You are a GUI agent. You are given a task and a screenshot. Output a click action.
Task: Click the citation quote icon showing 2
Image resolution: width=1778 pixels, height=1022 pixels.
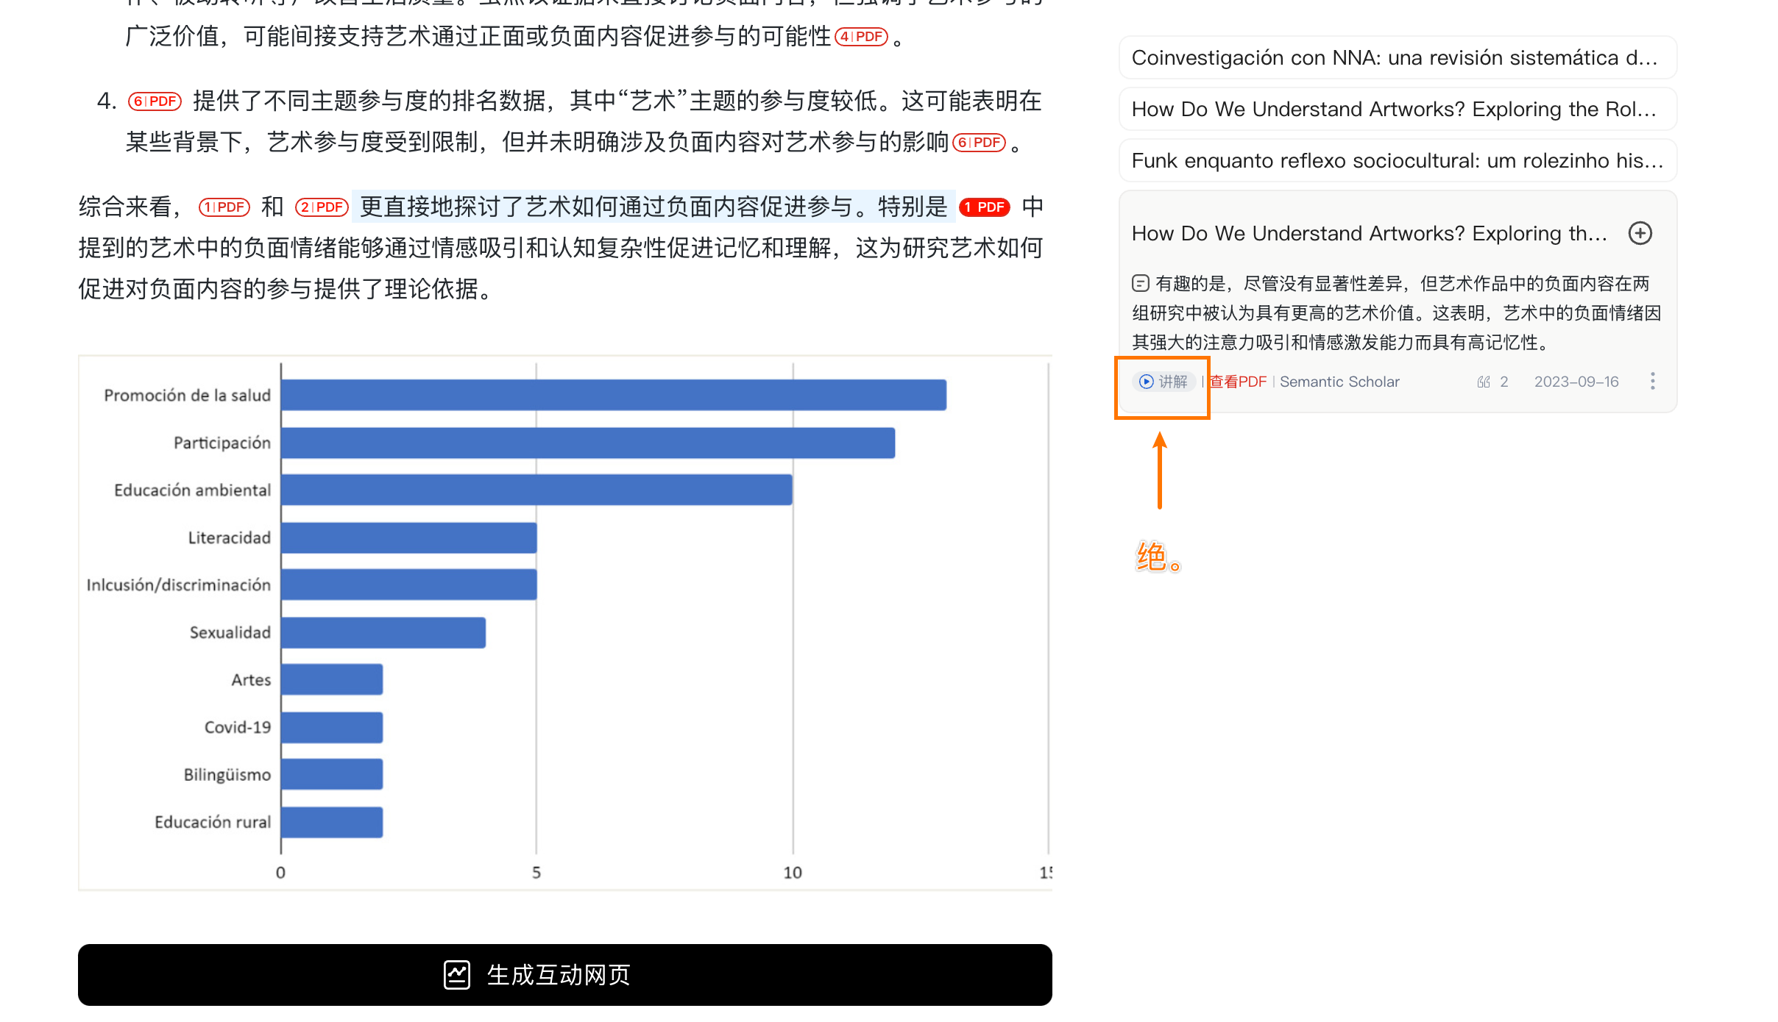[x=1484, y=382]
